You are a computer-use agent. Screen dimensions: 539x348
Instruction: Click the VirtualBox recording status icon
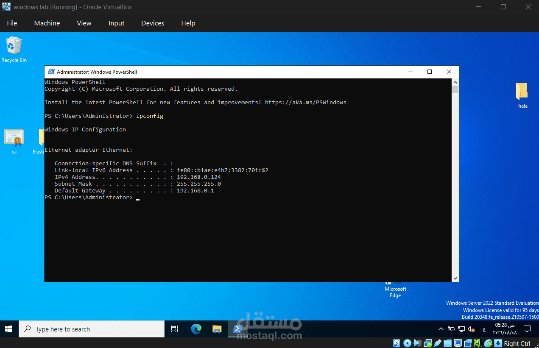pyautogui.click(x=468, y=343)
